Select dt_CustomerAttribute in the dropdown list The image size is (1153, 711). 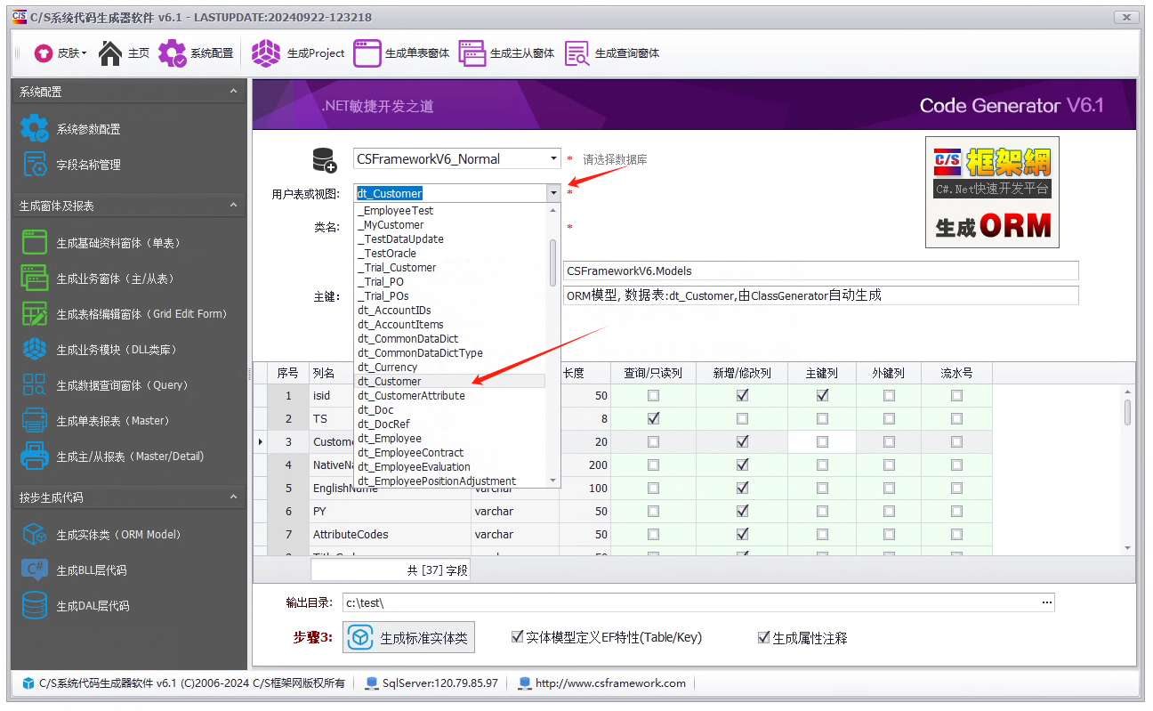coord(450,395)
